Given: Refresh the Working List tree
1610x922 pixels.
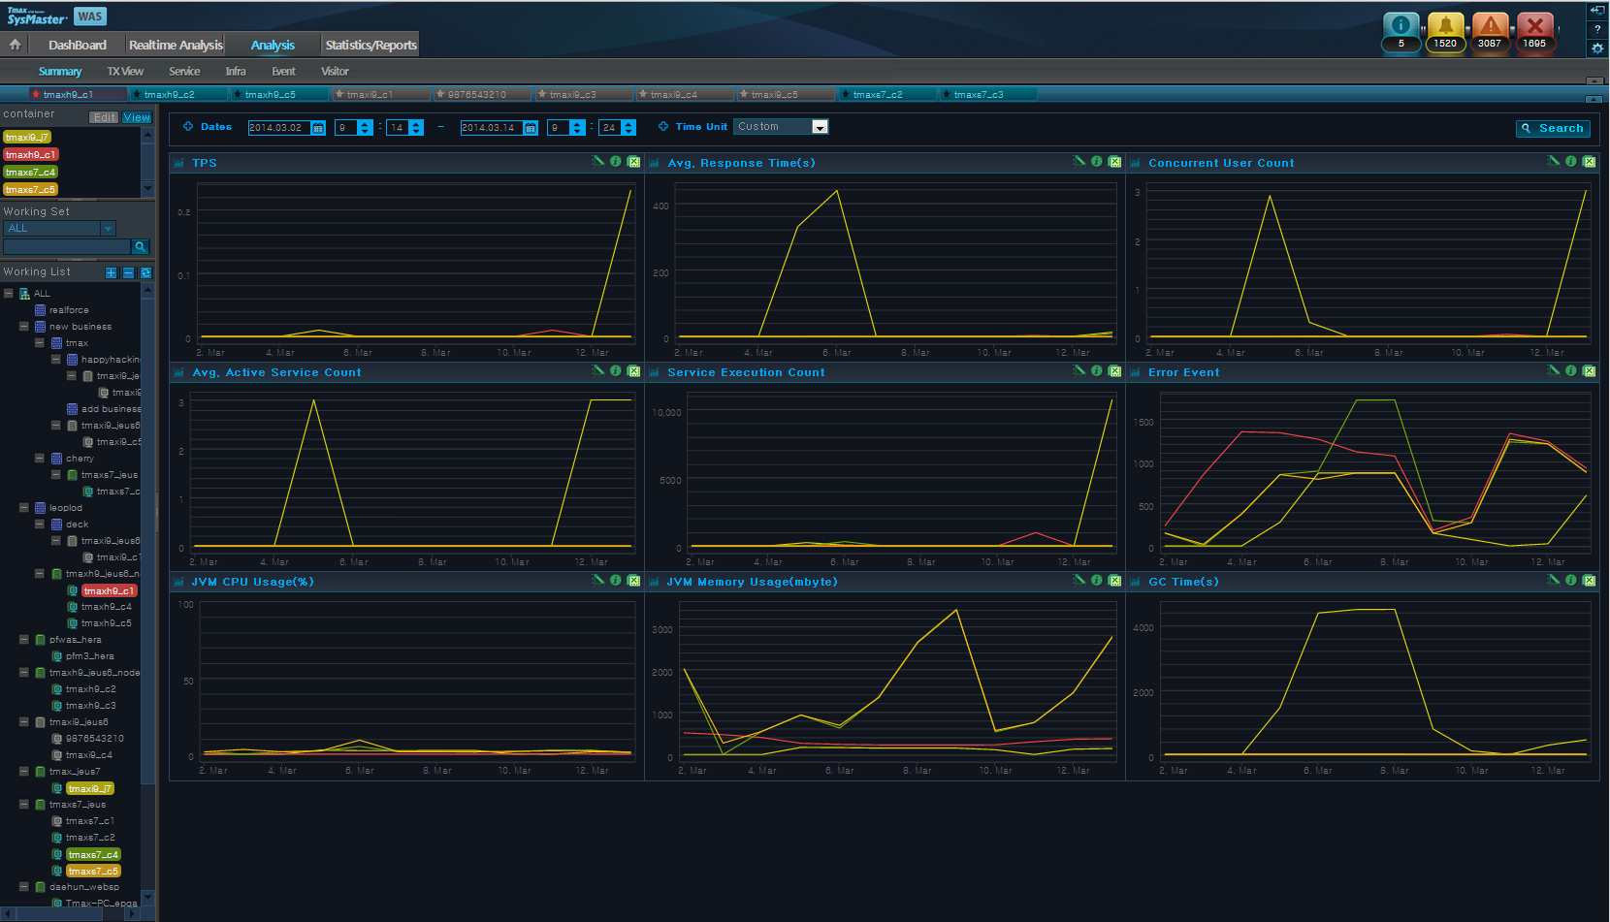Looking at the screenshot, I should (145, 273).
